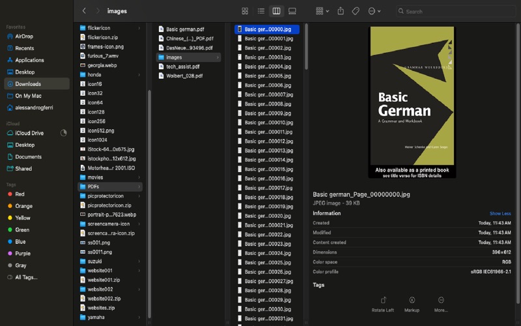Open alessandrogferri home folder
This screenshot has height=326, width=521.
click(36, 108)
